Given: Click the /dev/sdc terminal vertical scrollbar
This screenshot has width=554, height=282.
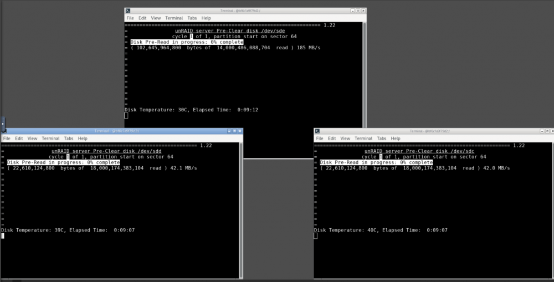Looking at the screenshot, I should point(552,211).
